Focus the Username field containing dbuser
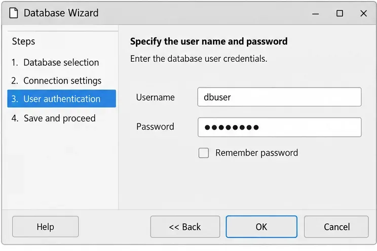Image resolution: width=377 pixels, height=251 pixels. [x=279, y=97]
